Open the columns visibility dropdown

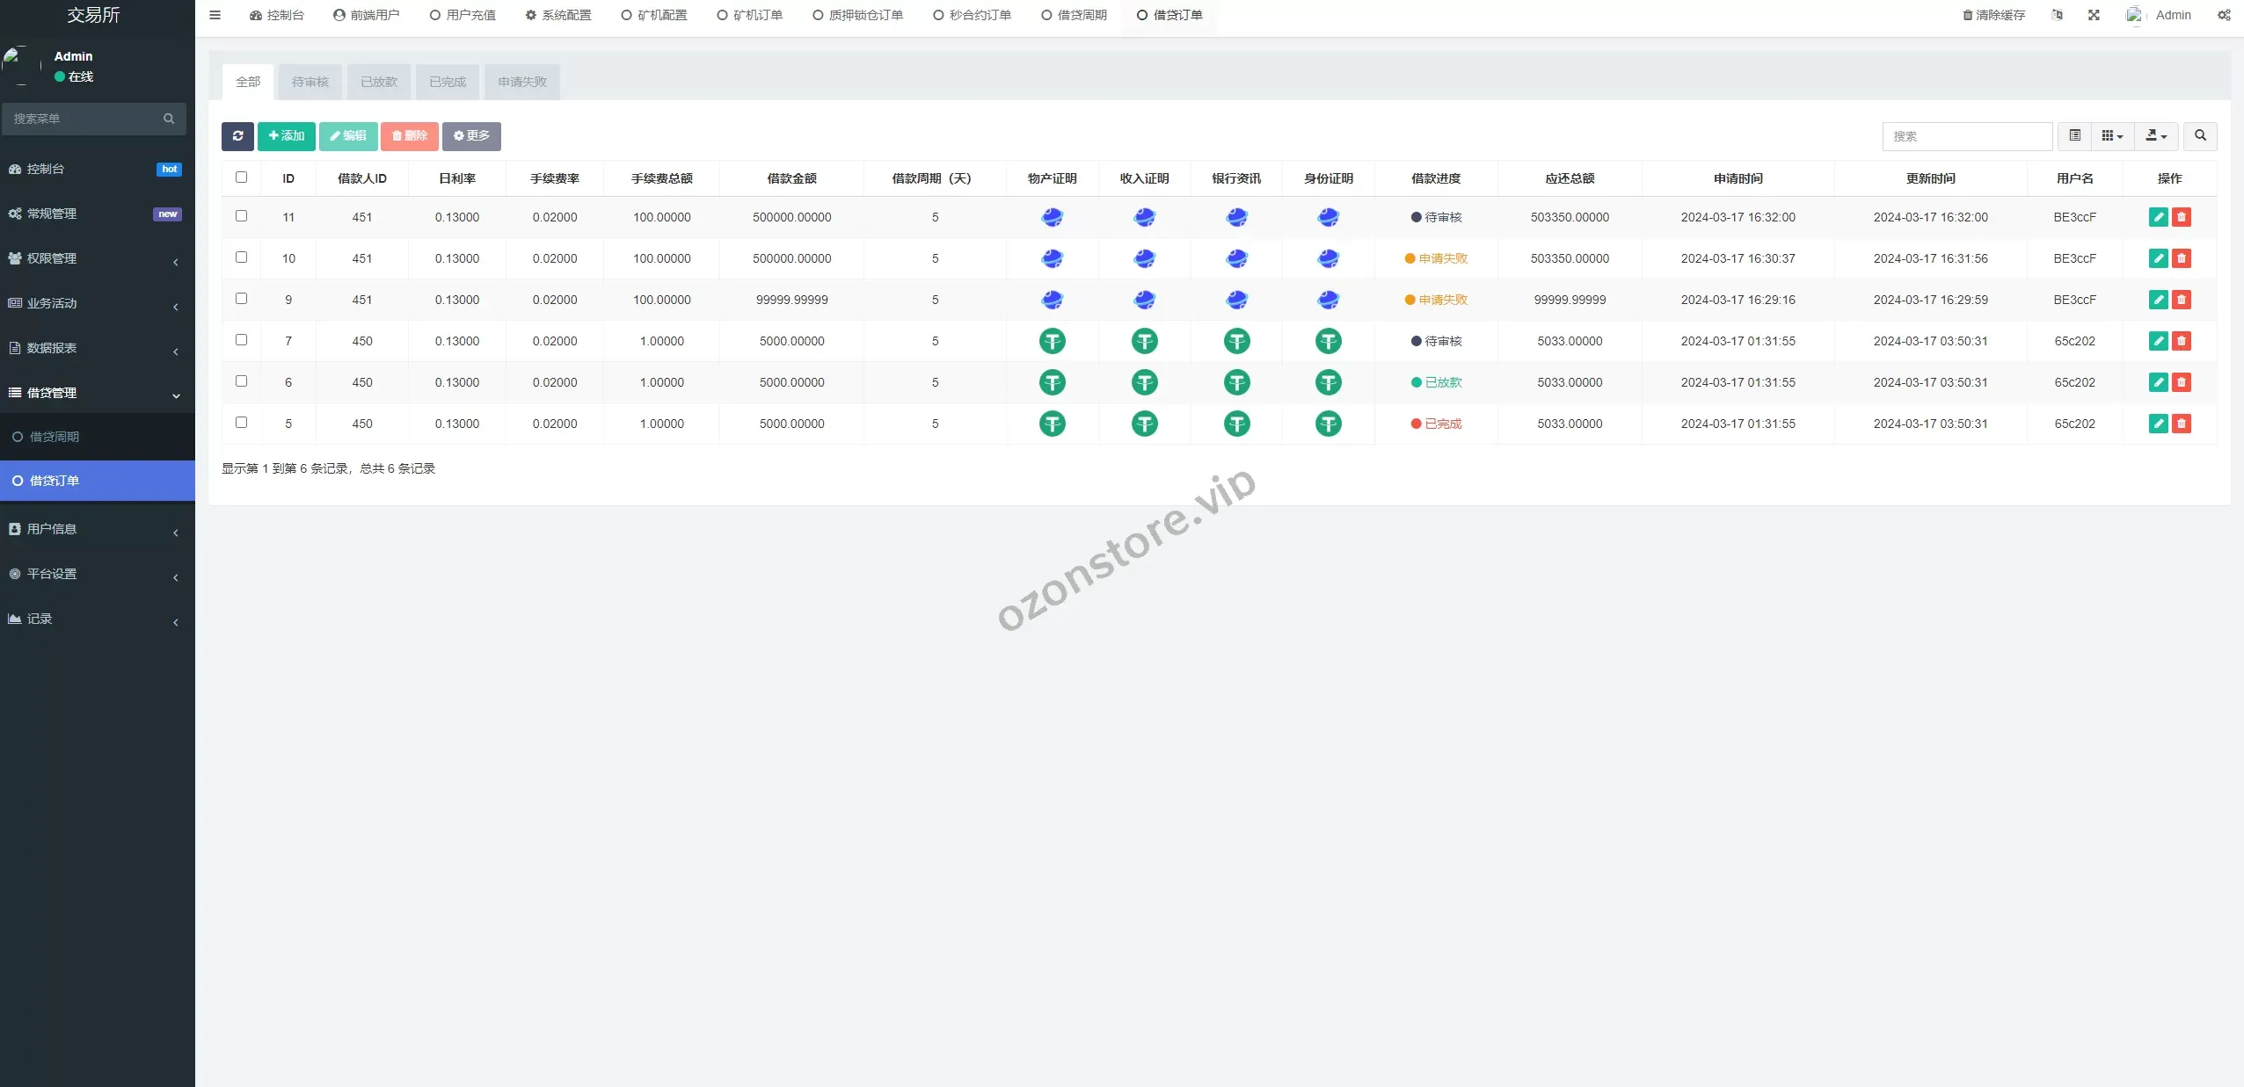pyautogui.click(x=2112, y=136)
